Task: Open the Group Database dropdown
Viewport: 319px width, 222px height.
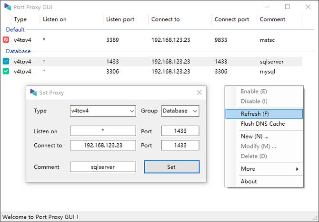Action: coord(180,111)
